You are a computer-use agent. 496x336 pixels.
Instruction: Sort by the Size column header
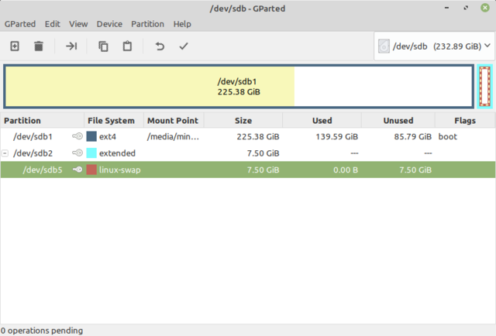click(x=243, y=121)
